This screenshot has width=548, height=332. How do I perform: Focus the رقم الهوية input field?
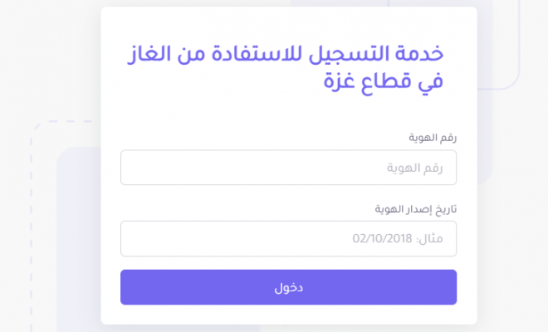(x=288, y=168)
